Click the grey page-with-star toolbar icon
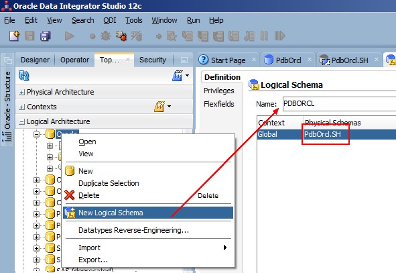 (172, 36)
